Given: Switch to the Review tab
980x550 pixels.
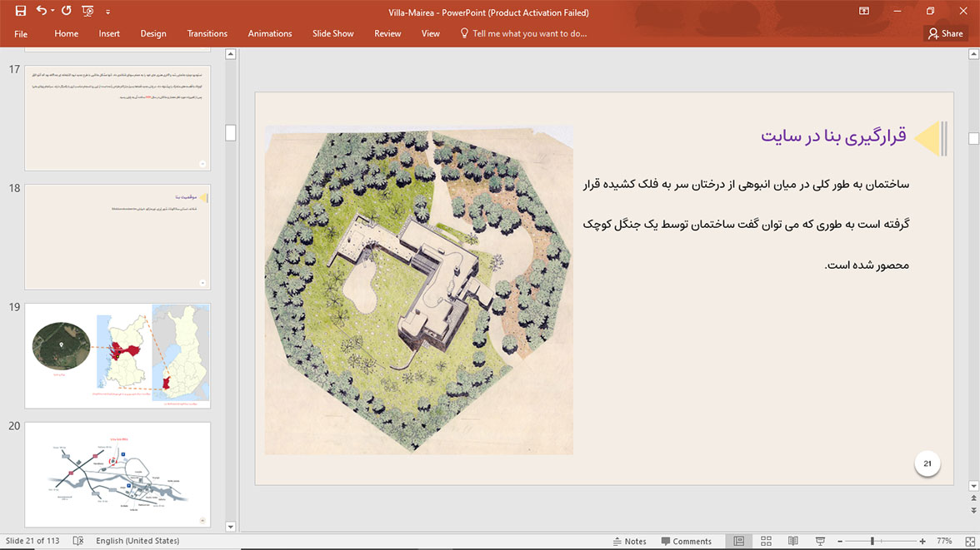Looking at the screenshot, I should coord(387,34).
